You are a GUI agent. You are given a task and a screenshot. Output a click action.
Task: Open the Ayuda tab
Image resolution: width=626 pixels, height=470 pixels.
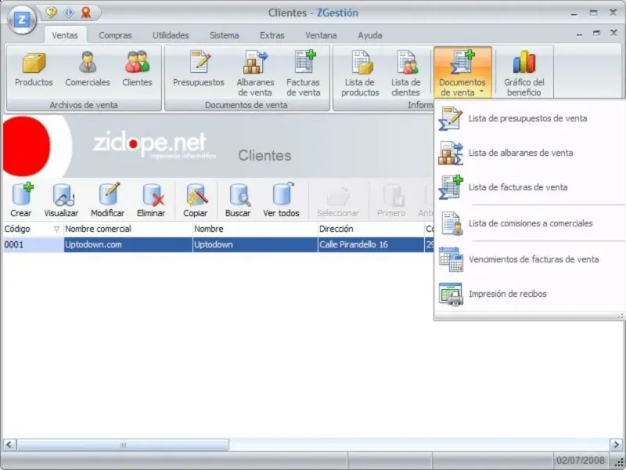[x=370, y=35]
